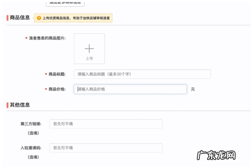Click '(选填)' under the invitation code label
The image size is (251, 167).
click(x=33, y=157)
